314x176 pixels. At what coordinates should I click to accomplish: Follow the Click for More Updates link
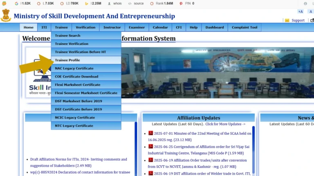225,124
